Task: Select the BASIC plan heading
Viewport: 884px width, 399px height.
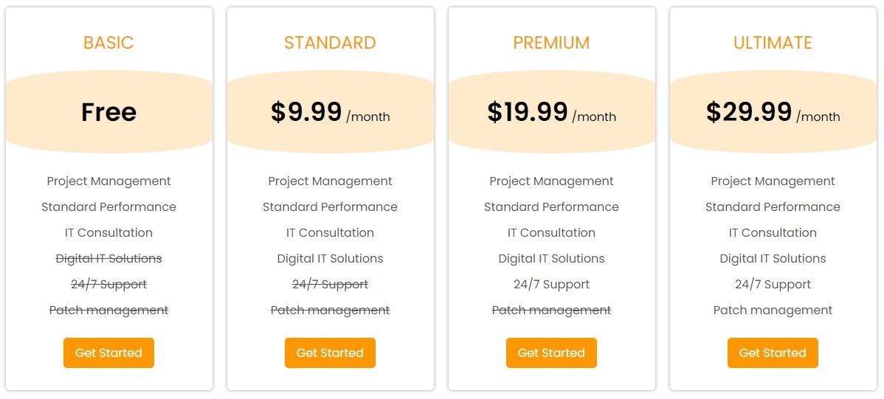Action: (x=108, y=43)
